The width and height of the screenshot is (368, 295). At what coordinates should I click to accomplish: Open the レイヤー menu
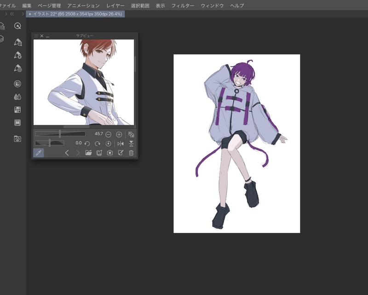pyautogui.click(x=115, y=6)
